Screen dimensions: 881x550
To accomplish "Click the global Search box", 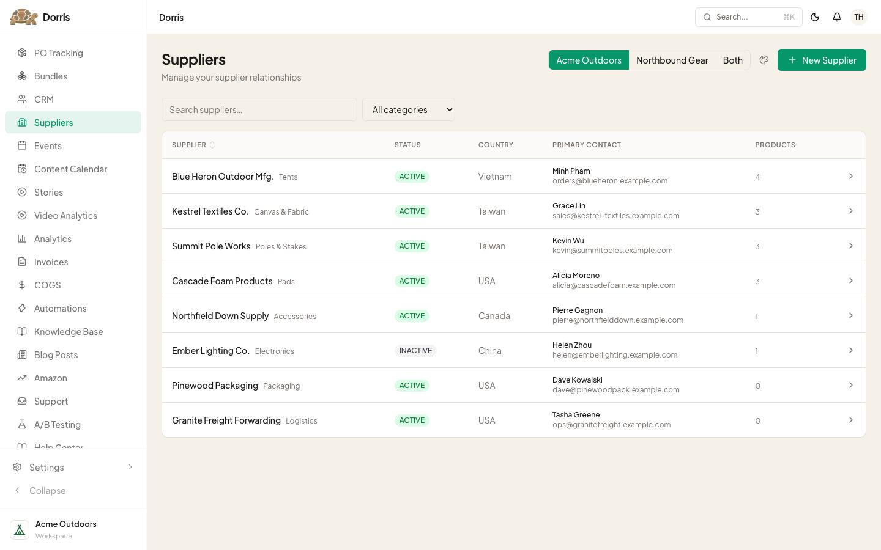I will tap(749, 17).
